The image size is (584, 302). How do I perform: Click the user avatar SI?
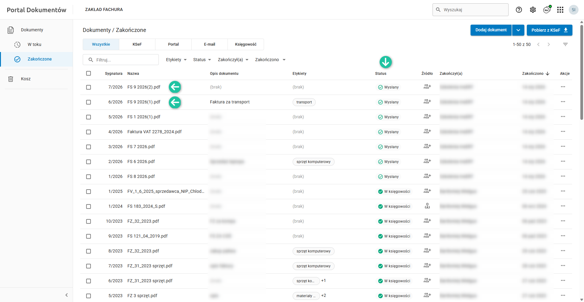[573, 10]
